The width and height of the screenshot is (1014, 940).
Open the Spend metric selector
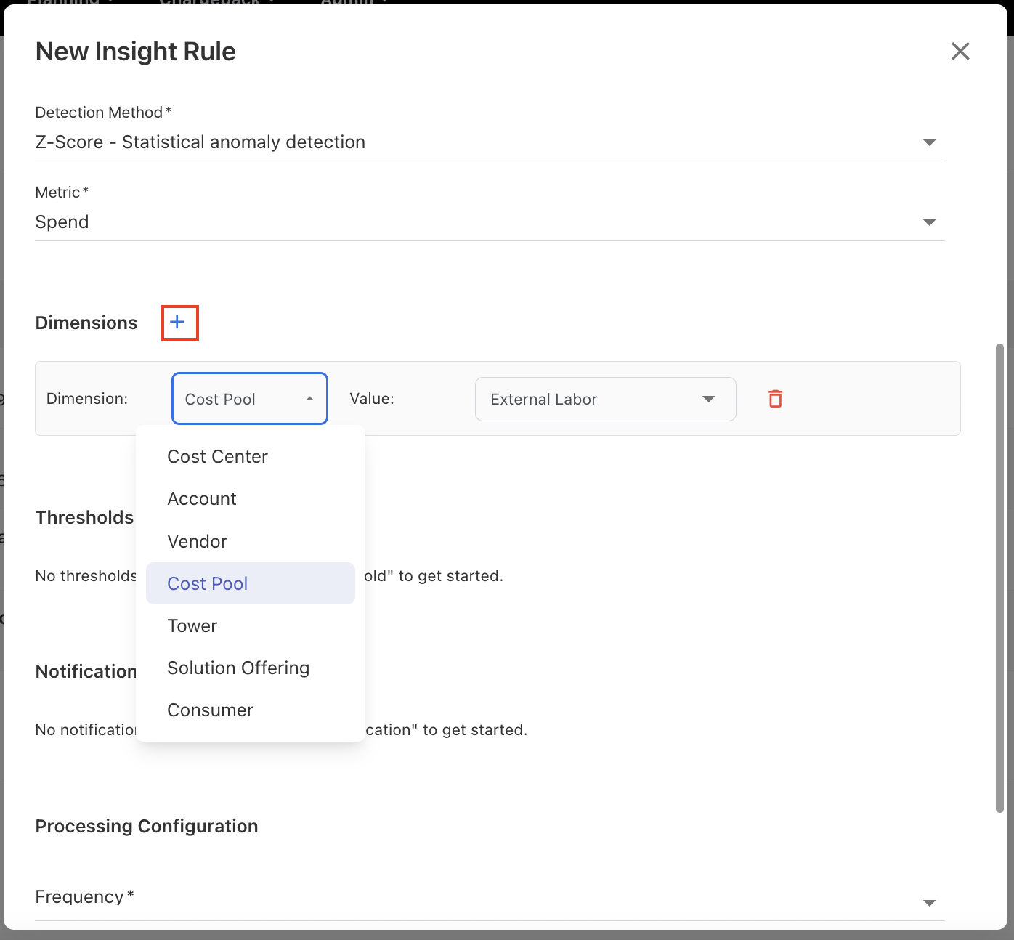[x=479, y=222]
